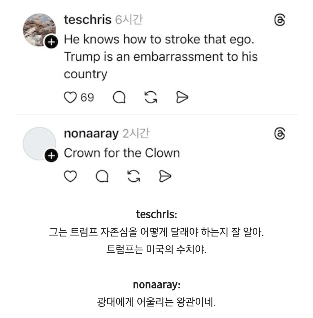Open teschris profile picture
Image resolution: width=313 pixels, height=318 pixels.
click(x=39, y=29)
